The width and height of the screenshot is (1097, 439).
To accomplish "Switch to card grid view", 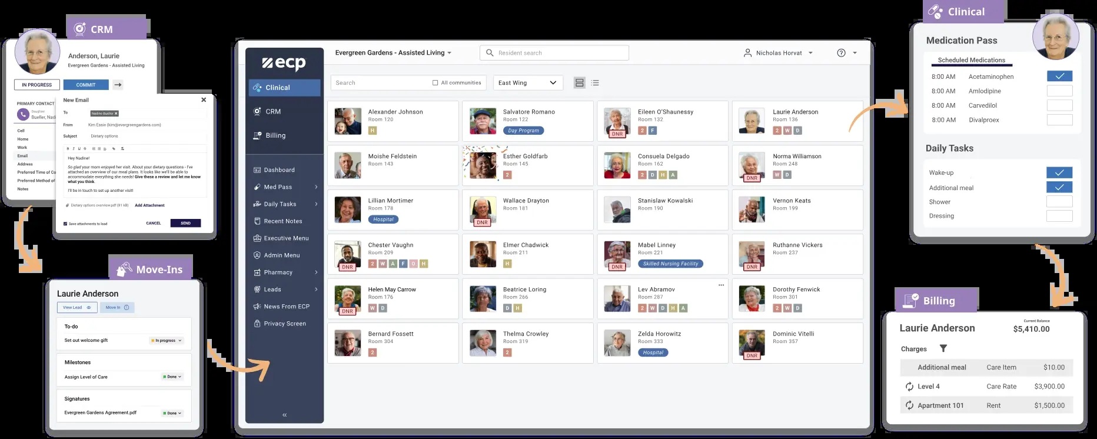I will point(580,83).
